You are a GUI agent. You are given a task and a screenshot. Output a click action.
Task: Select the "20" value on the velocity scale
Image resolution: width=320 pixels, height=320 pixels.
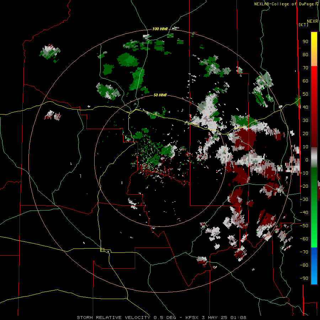[305, 134]
